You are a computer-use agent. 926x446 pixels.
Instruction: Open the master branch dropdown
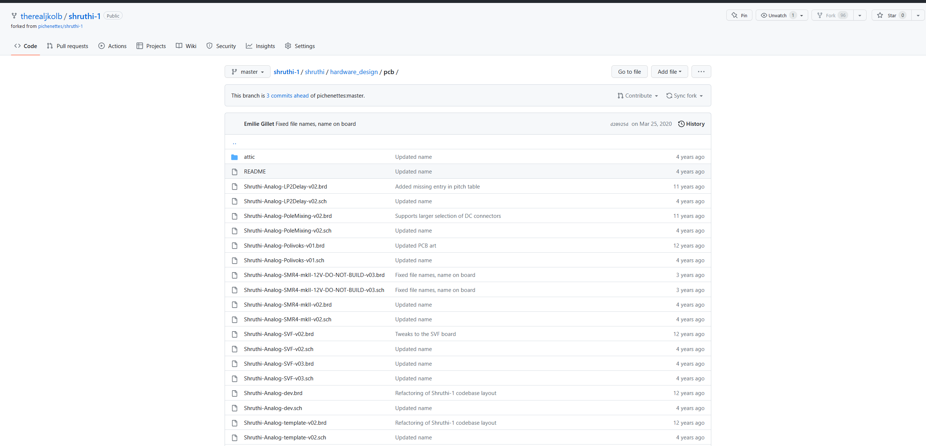tap(247, 72)
